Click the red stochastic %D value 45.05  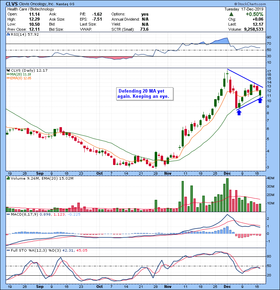tap(82, 251)
